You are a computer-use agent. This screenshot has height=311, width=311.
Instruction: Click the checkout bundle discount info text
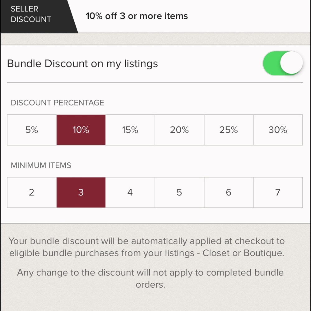pyautogui.click(x=146, y=247)
